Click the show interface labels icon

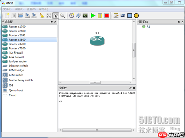click(49, 16)
